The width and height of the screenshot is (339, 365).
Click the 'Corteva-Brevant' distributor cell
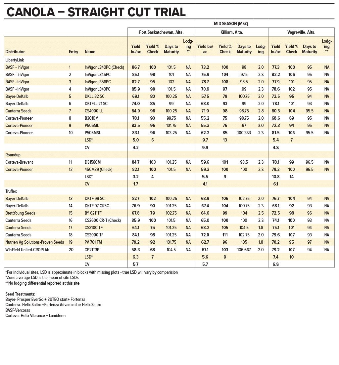click(19, 162)
